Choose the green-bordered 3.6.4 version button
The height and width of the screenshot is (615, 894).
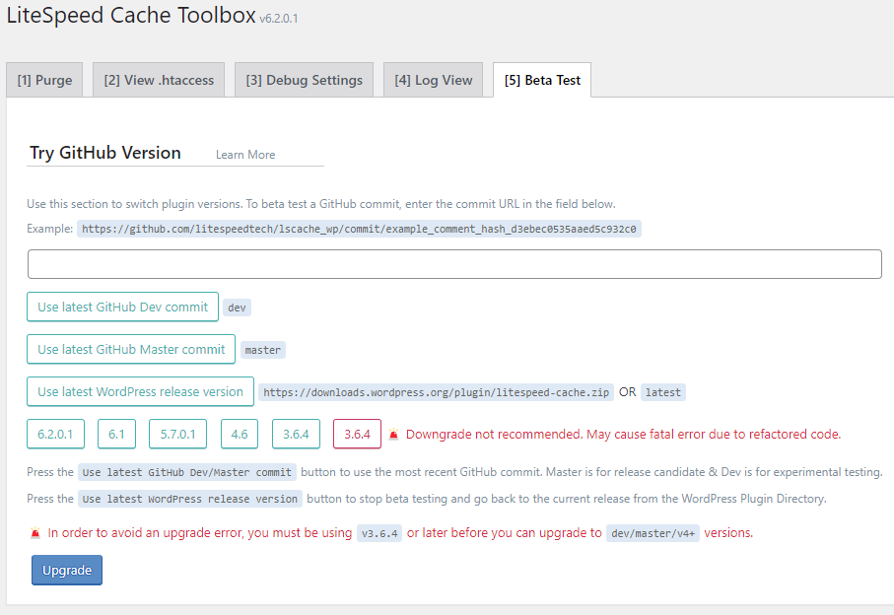pyautogui.click(x=296, y=434)
